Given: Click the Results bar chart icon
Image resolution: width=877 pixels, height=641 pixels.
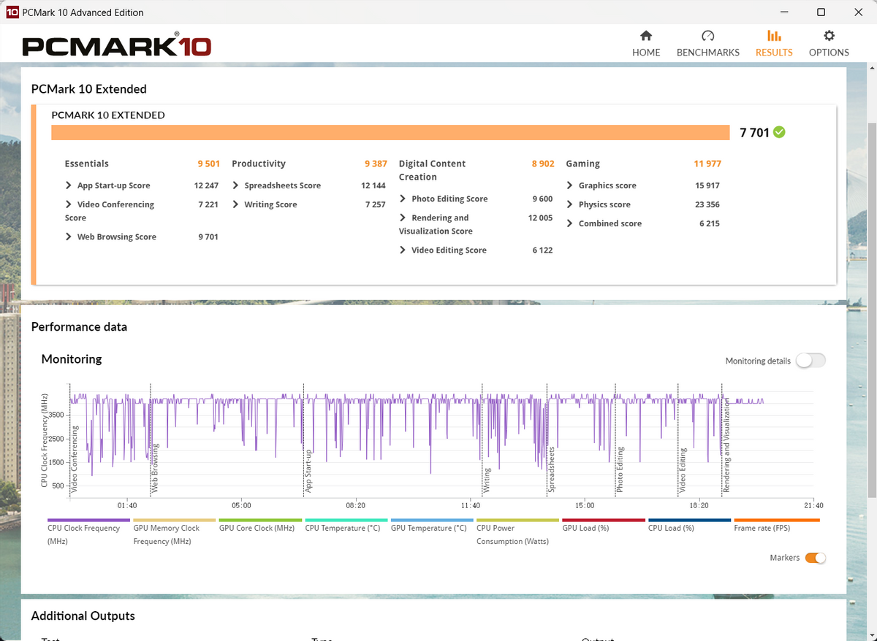Looking at the screenshot, I should (x=774, y=36).
